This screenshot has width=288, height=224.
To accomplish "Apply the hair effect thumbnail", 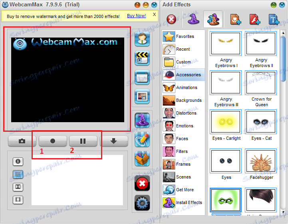I will pos(261,200).
